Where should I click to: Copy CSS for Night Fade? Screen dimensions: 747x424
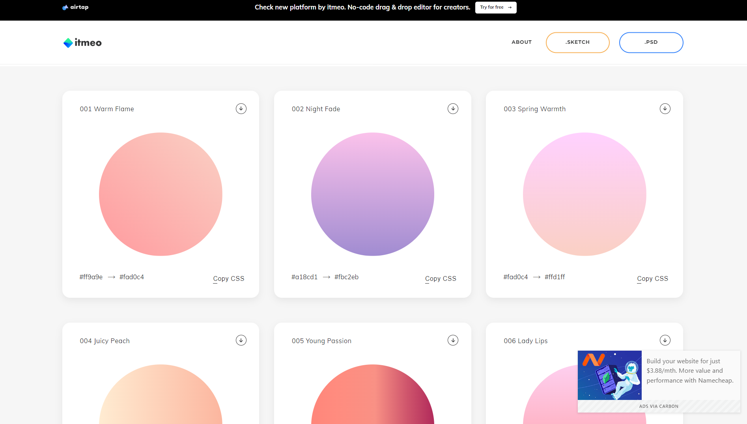coord(441,278)
